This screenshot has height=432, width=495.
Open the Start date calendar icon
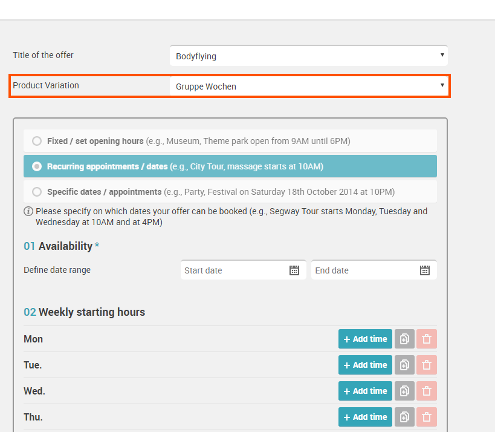click(x=294, y=270)
